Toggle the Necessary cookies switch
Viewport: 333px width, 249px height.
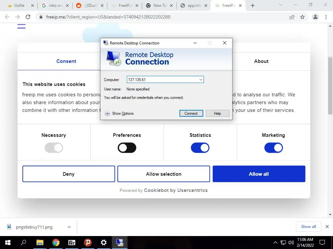point(54,148)
